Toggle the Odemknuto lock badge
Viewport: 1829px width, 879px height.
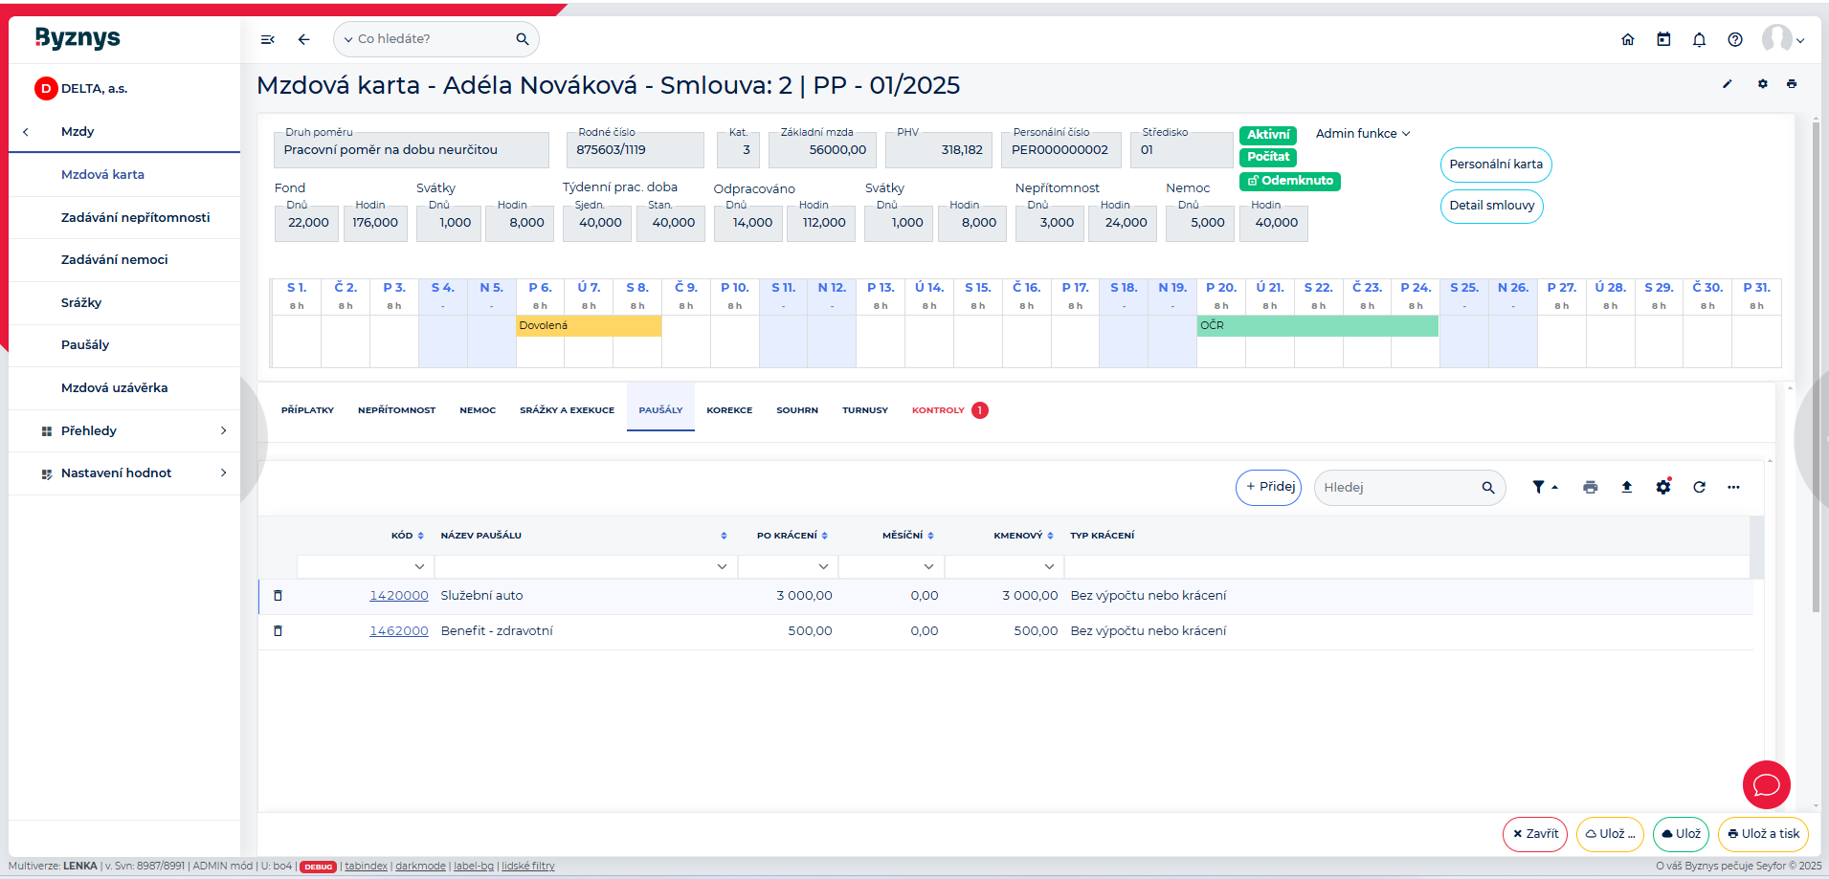point(1289,181)
